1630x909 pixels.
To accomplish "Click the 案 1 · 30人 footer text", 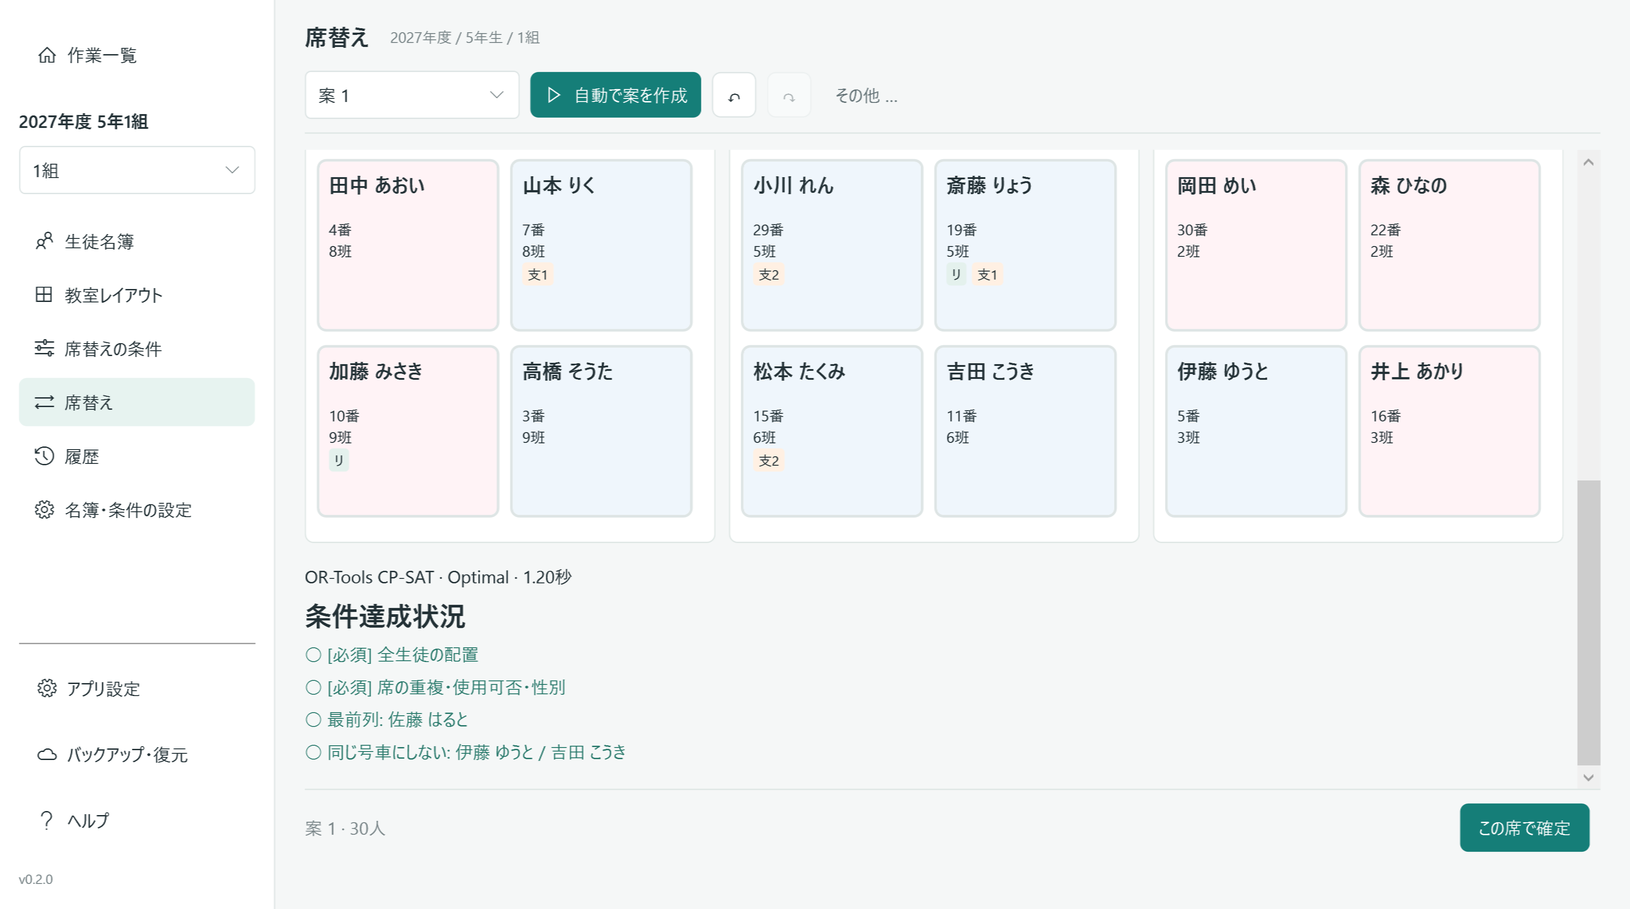I will click(345, 828).
